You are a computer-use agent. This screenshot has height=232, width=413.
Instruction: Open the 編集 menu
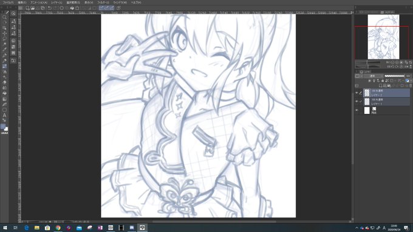coord(22,2)
